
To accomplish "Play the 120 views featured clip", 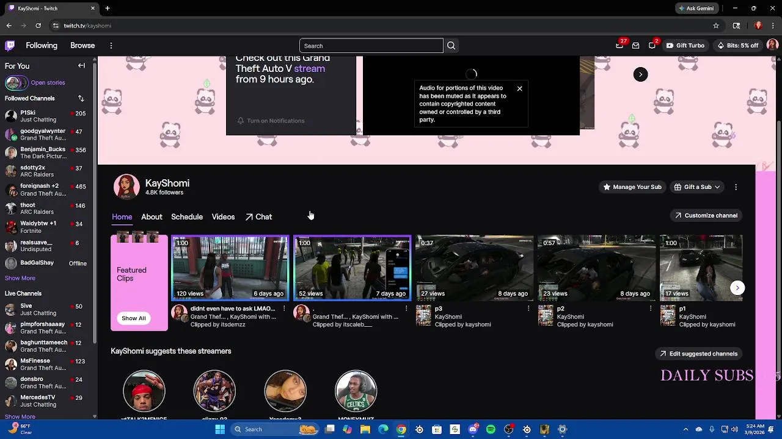I will tap(230, 268).
